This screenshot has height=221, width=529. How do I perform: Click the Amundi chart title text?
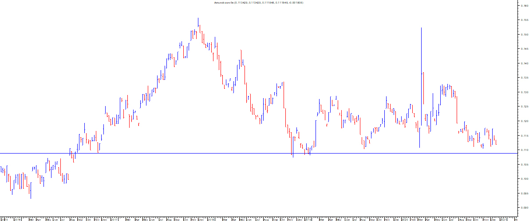coord(258,3)
